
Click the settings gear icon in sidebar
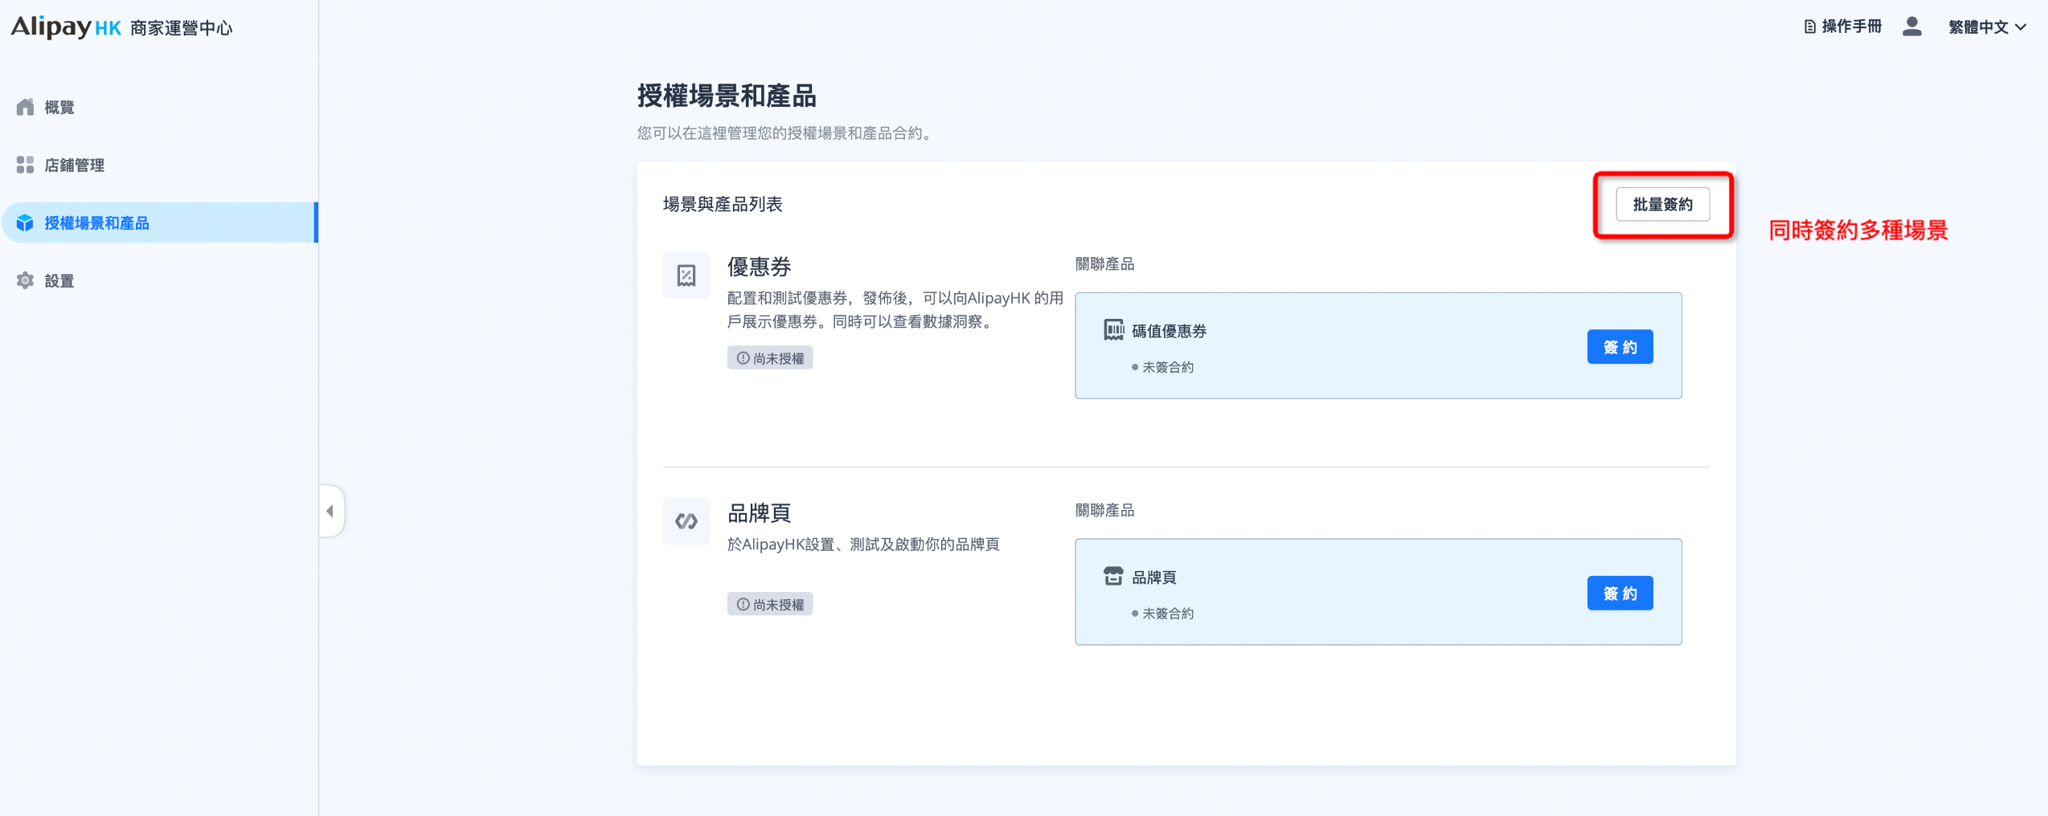click(26, 280)
